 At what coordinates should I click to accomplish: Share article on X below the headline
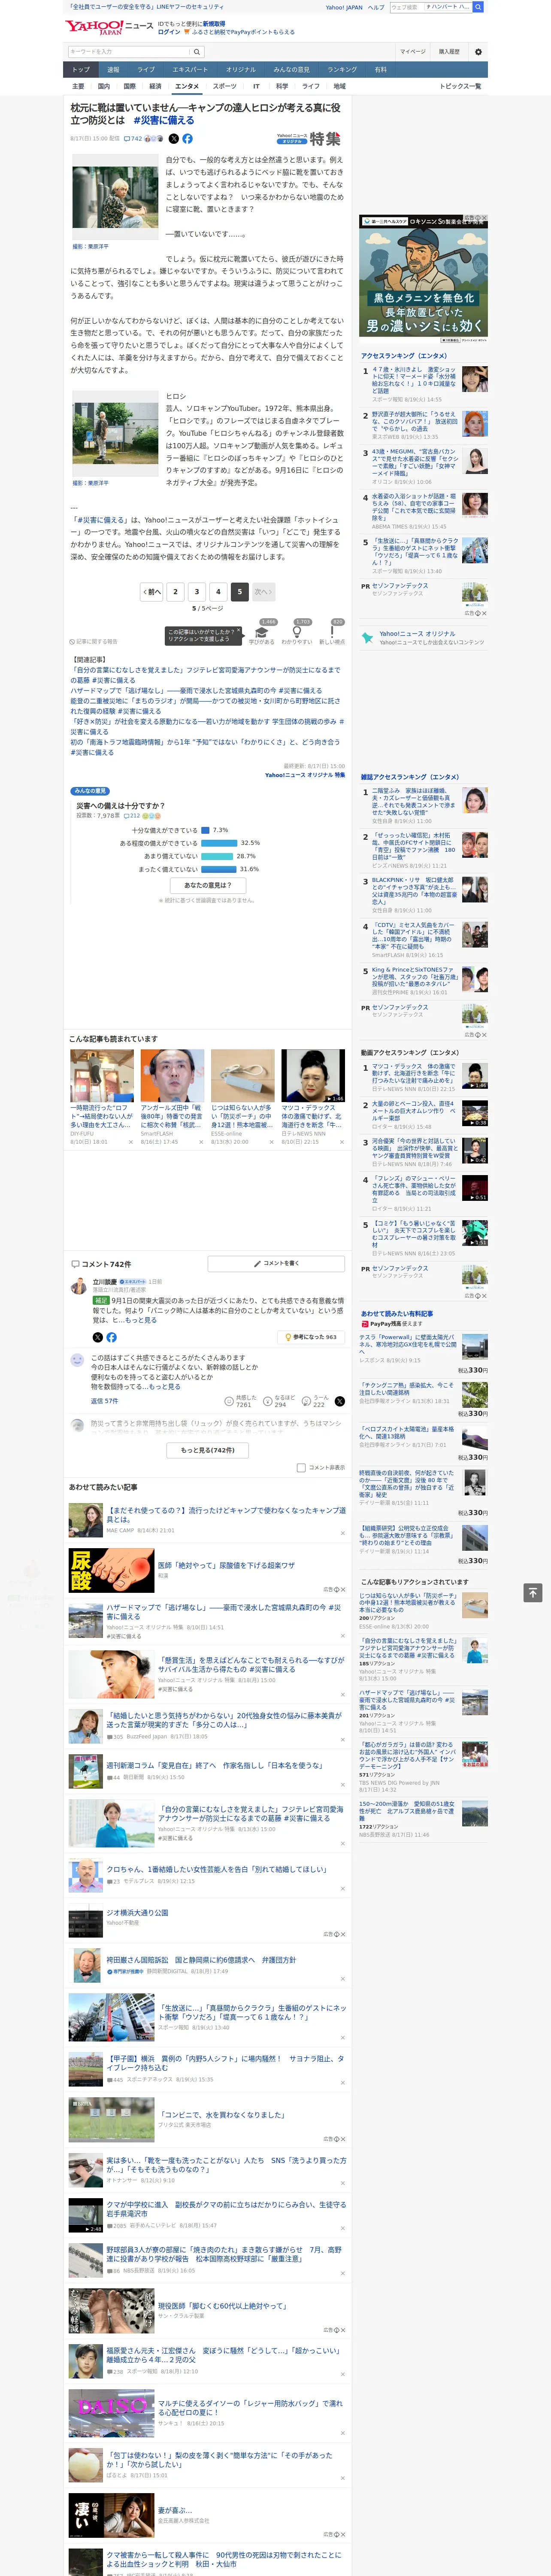click(174, 139)
